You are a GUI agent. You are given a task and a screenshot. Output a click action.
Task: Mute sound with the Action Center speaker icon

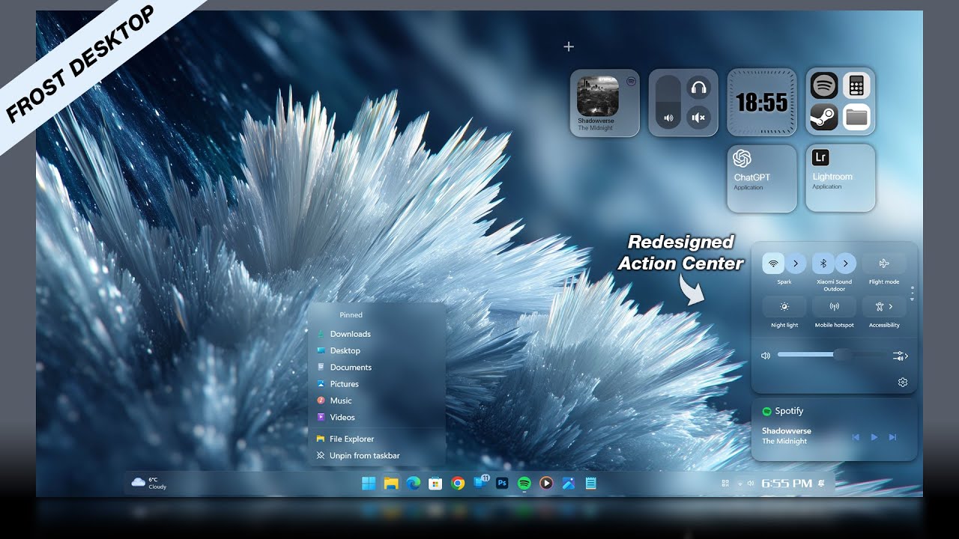[x=766, y=356]
